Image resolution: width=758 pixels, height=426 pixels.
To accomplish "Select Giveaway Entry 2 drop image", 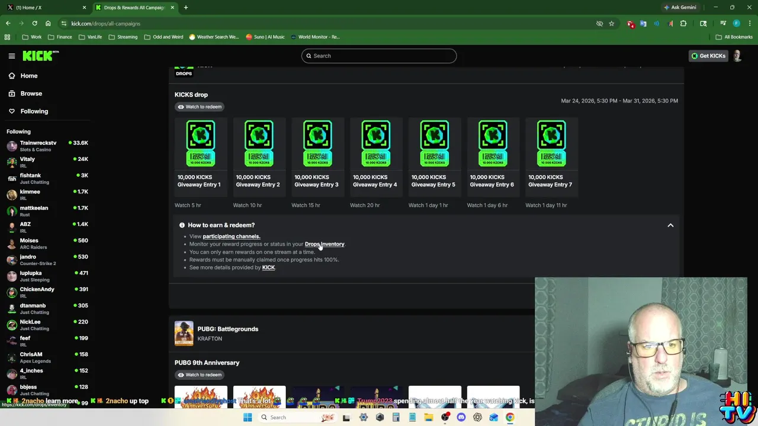I will pyautogui.click(x=259, y=144).
